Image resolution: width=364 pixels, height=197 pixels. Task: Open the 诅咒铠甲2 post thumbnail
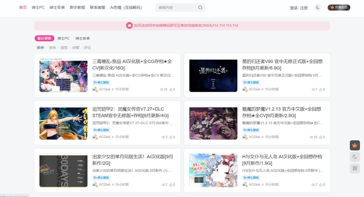click(x=63, y=123)
